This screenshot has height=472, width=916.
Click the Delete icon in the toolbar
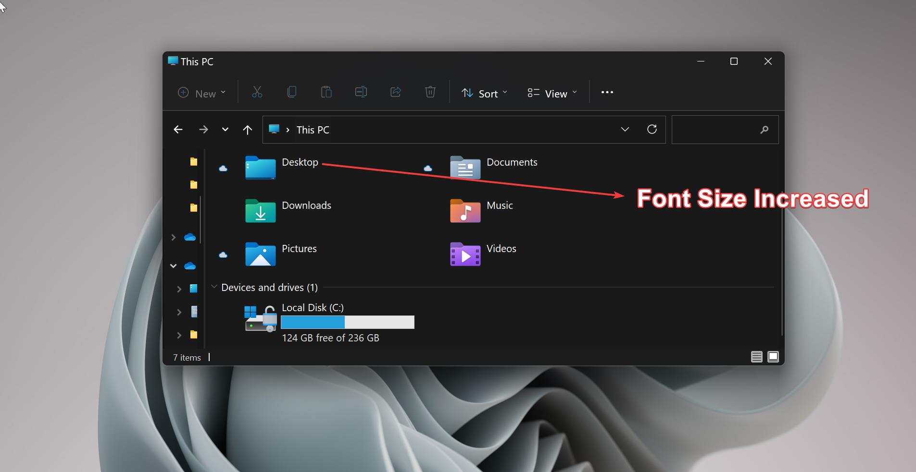[430, 92]
